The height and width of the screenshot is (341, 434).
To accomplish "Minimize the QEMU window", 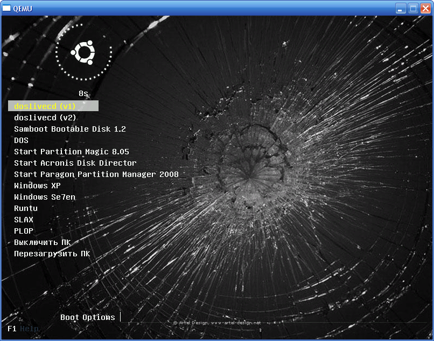I will point(401,8).
